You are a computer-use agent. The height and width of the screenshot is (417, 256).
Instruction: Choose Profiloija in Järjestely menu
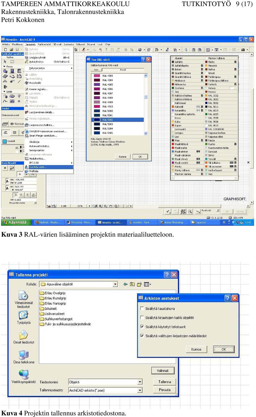coord(49,171)
